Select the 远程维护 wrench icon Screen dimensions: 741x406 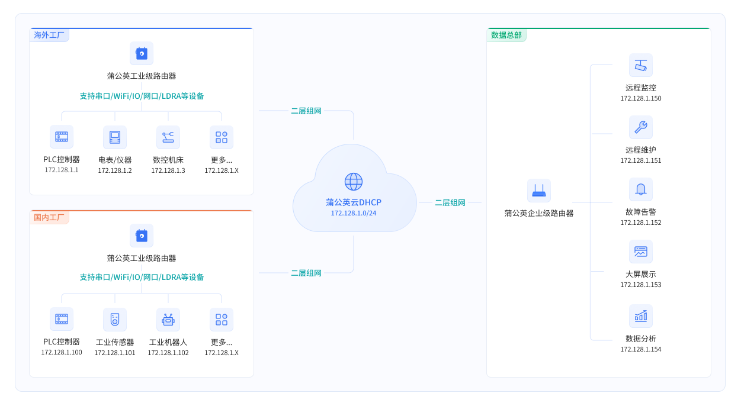(641, 127)
